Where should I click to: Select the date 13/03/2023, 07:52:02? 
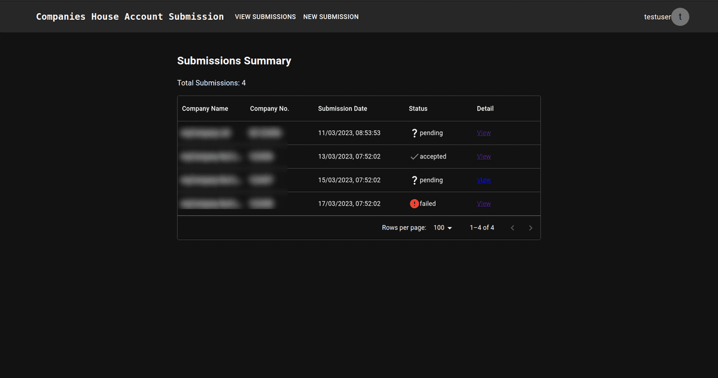tap(349, 157)
